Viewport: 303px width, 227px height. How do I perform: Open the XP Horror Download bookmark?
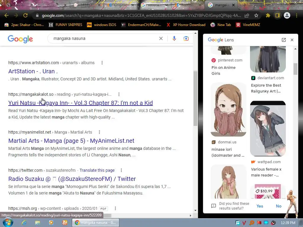(x=186, y=25)
